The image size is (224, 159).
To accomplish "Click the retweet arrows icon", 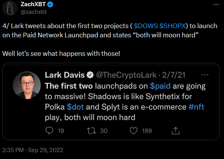I will [91, 131].
